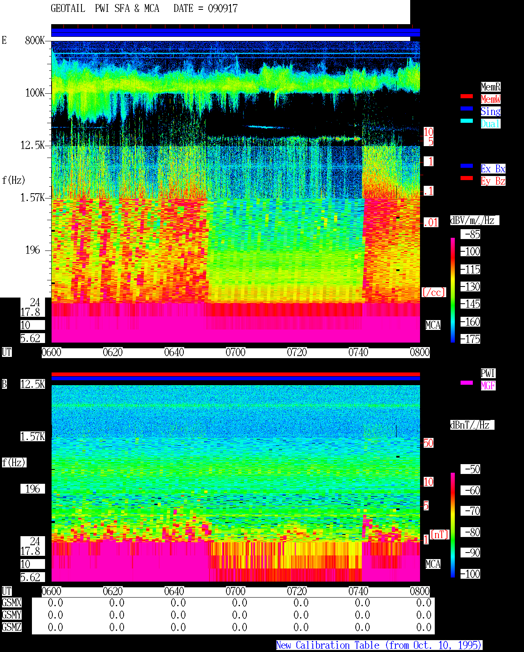Click the 'MemW' legend label
The image size is (524, 652).
[490, 99]
